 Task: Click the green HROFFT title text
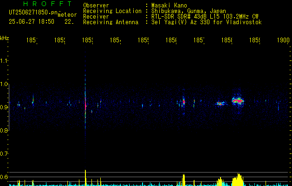point(48,4)
